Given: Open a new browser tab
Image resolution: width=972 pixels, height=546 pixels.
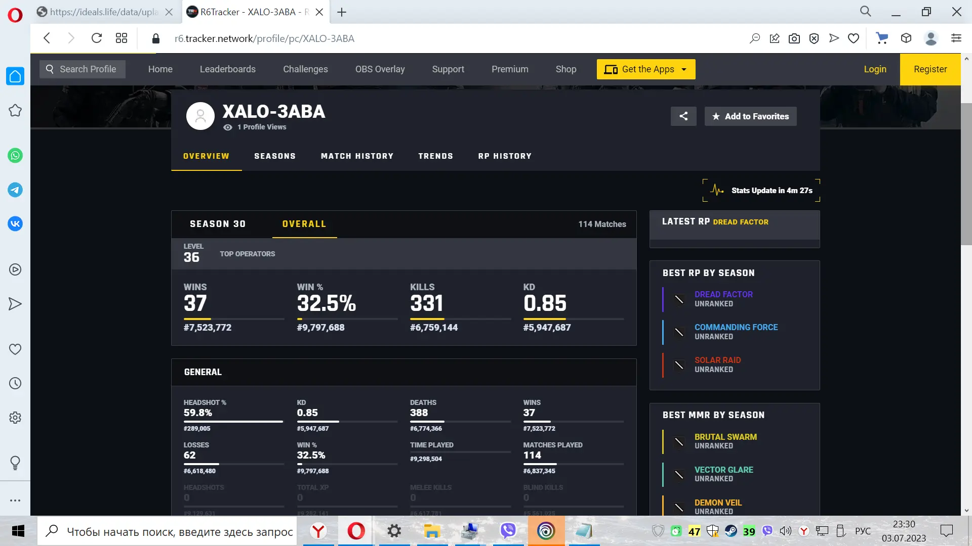Looking at the screenshot, I should (342, 12).
